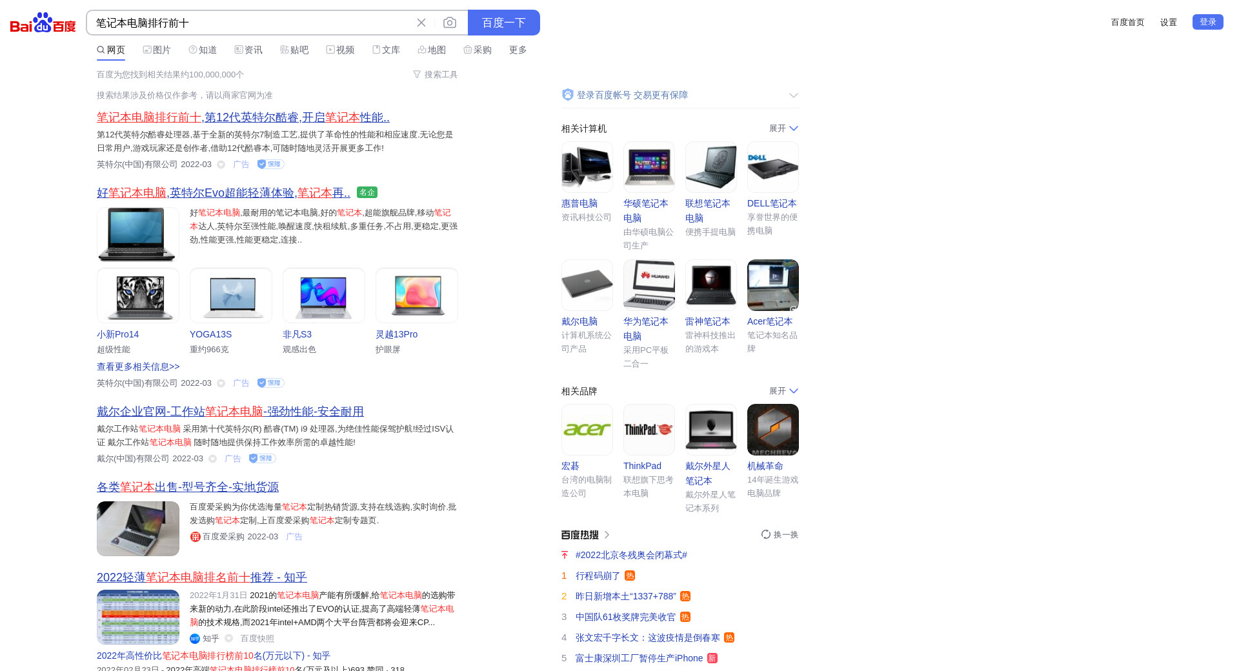Open the 雷神笔记本 link
1239x671 pixels.
[x=708, y=321]
